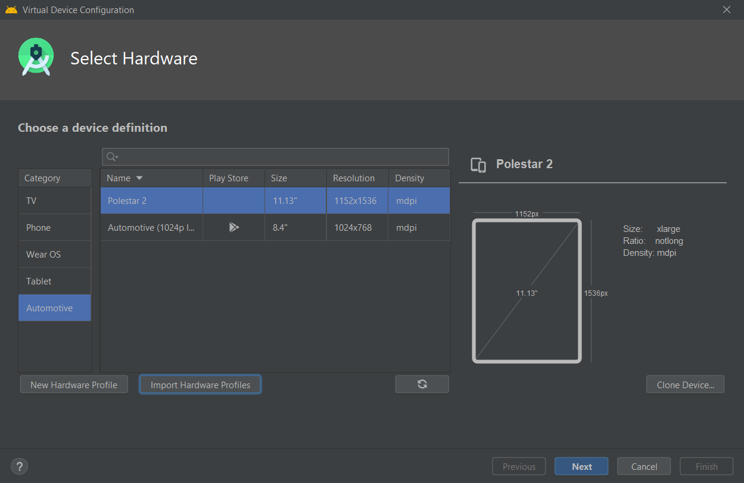Select the TV category
The height and width of the screenshot is (483, 744).
55,201
